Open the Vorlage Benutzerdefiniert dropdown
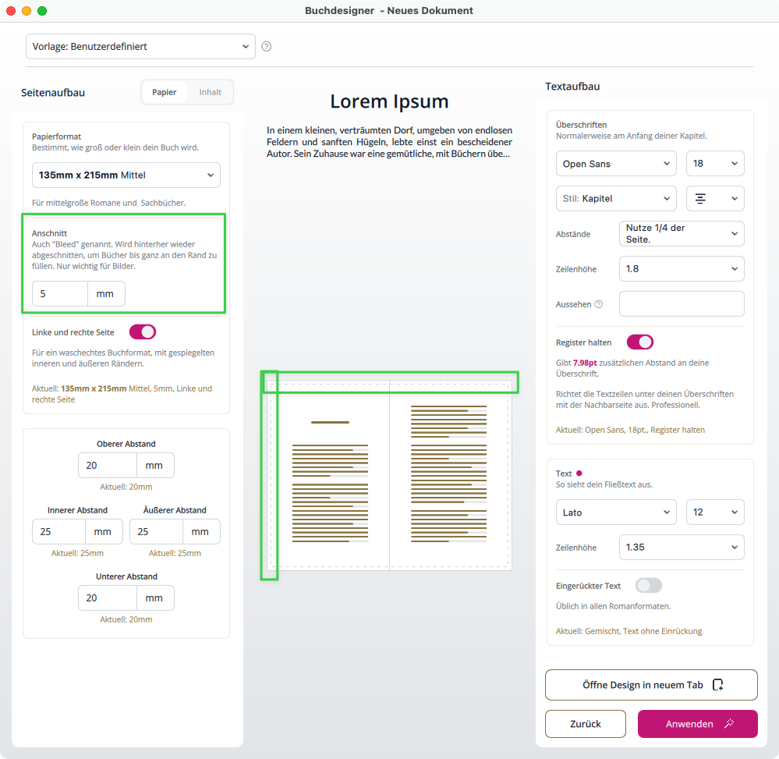This screenshot has width=779, height=759. [140, 47]
